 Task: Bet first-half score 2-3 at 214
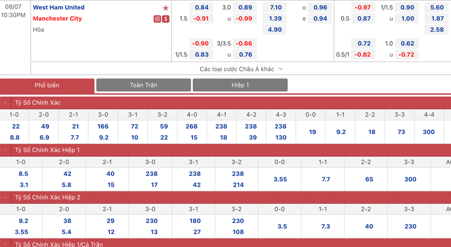click(238, 185)
